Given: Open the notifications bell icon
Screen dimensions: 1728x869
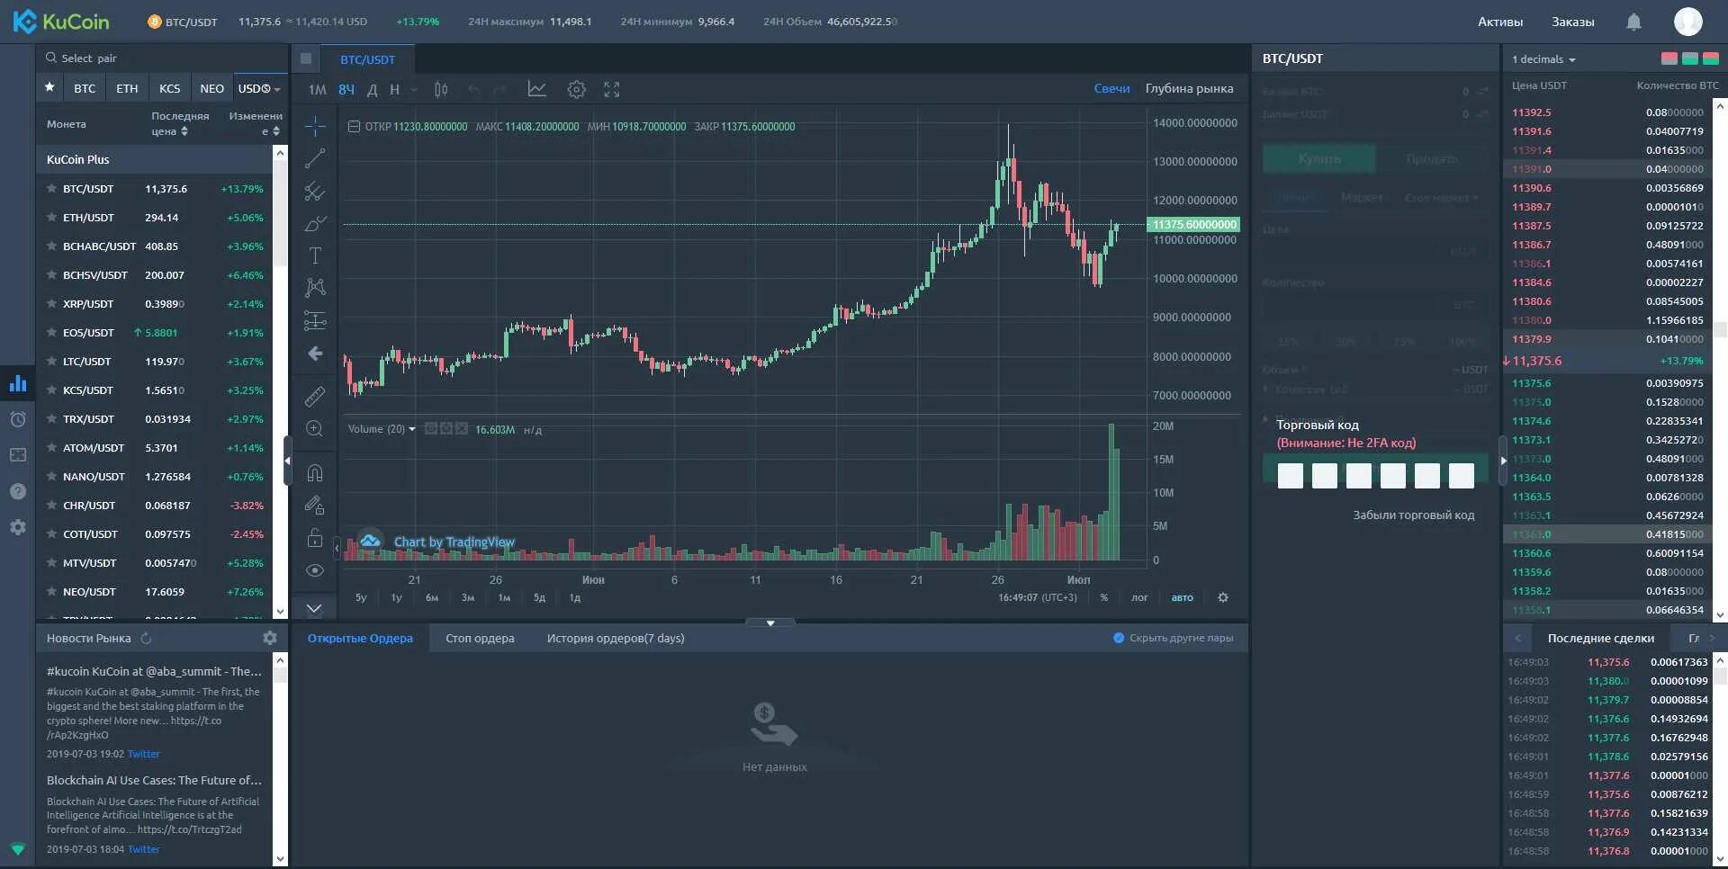Looking at the screenshot, I should 1633,22.
